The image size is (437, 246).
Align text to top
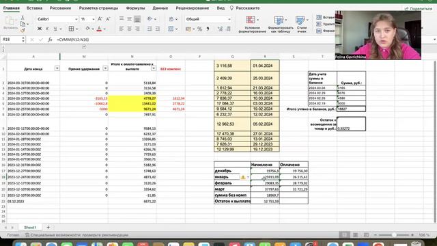click(x=122, y=19)
